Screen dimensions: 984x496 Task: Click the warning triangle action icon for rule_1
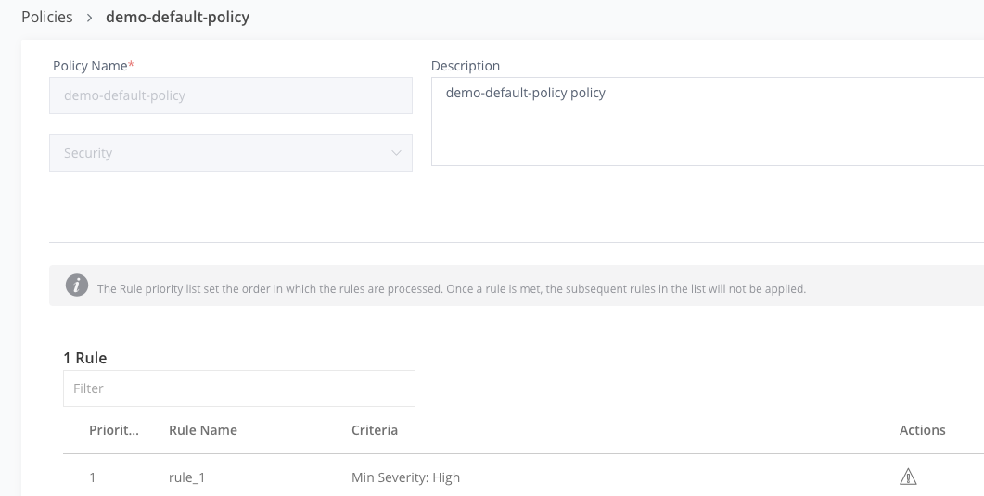(x=908, y=477)
